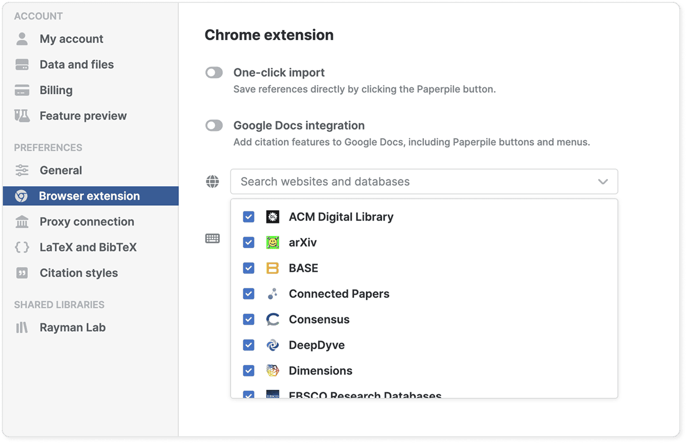Click the ACM Digital Library label
The image size is (686, 443).
point(341,217)
